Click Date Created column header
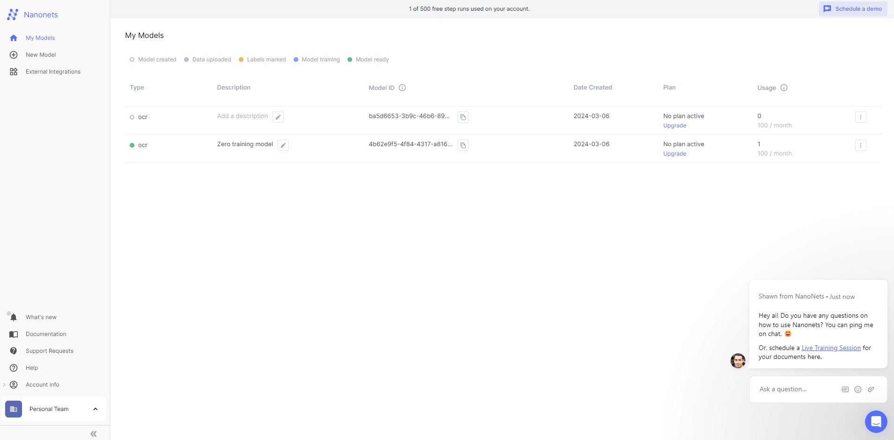 [592, 88]
